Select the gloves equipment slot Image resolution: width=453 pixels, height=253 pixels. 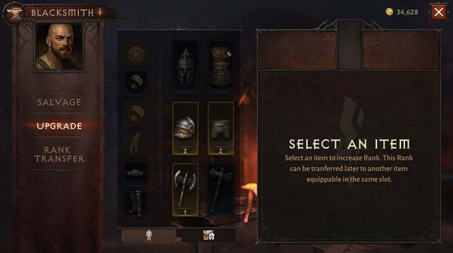tap(136, 143)
